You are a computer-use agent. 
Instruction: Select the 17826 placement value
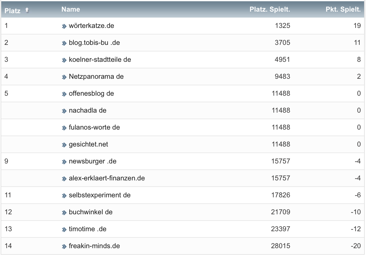(281, 195)
